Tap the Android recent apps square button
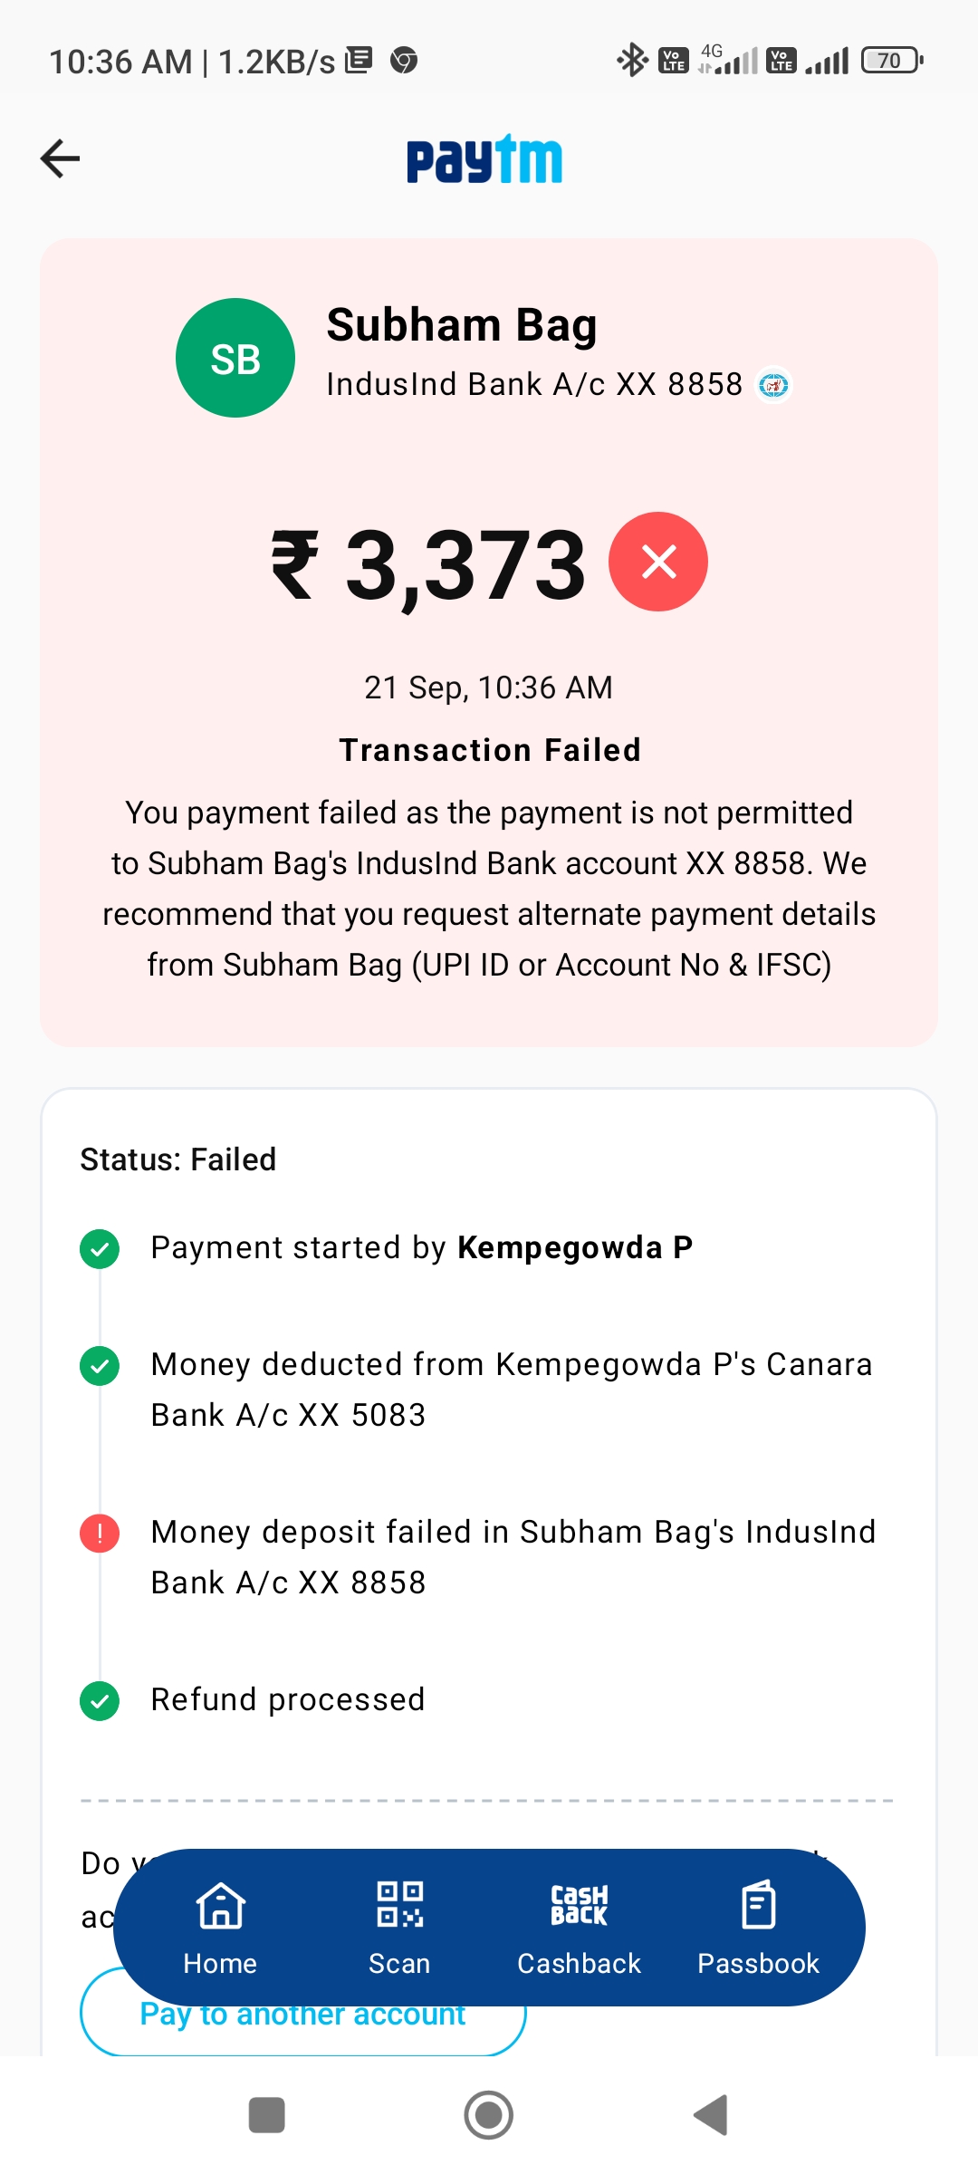The height and width of the screenshot is (2174, 978). pyautogui.click(x=267, y=2115)
